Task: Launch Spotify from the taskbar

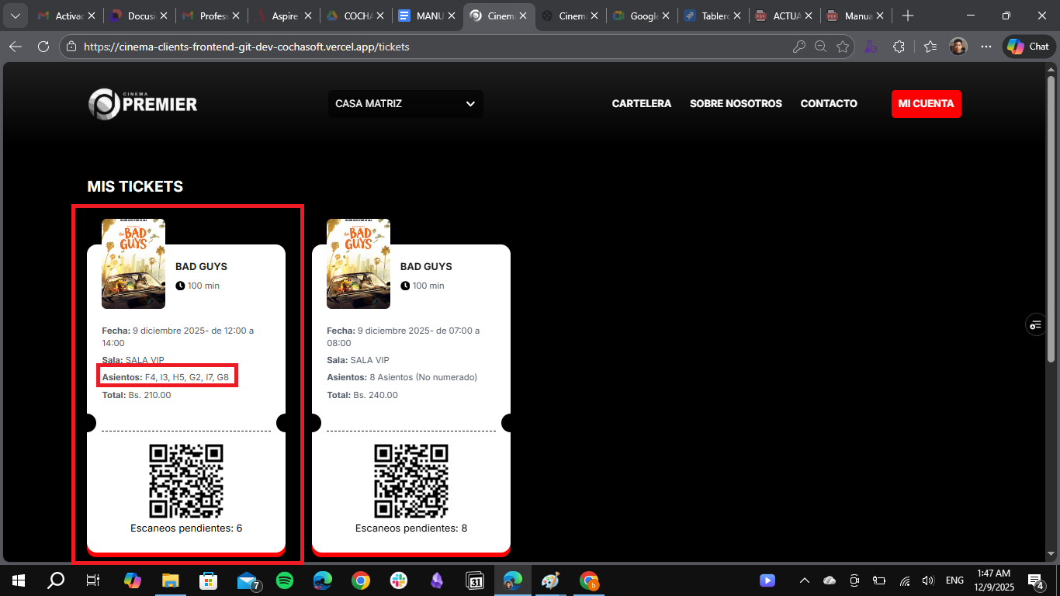Action: 285,580
